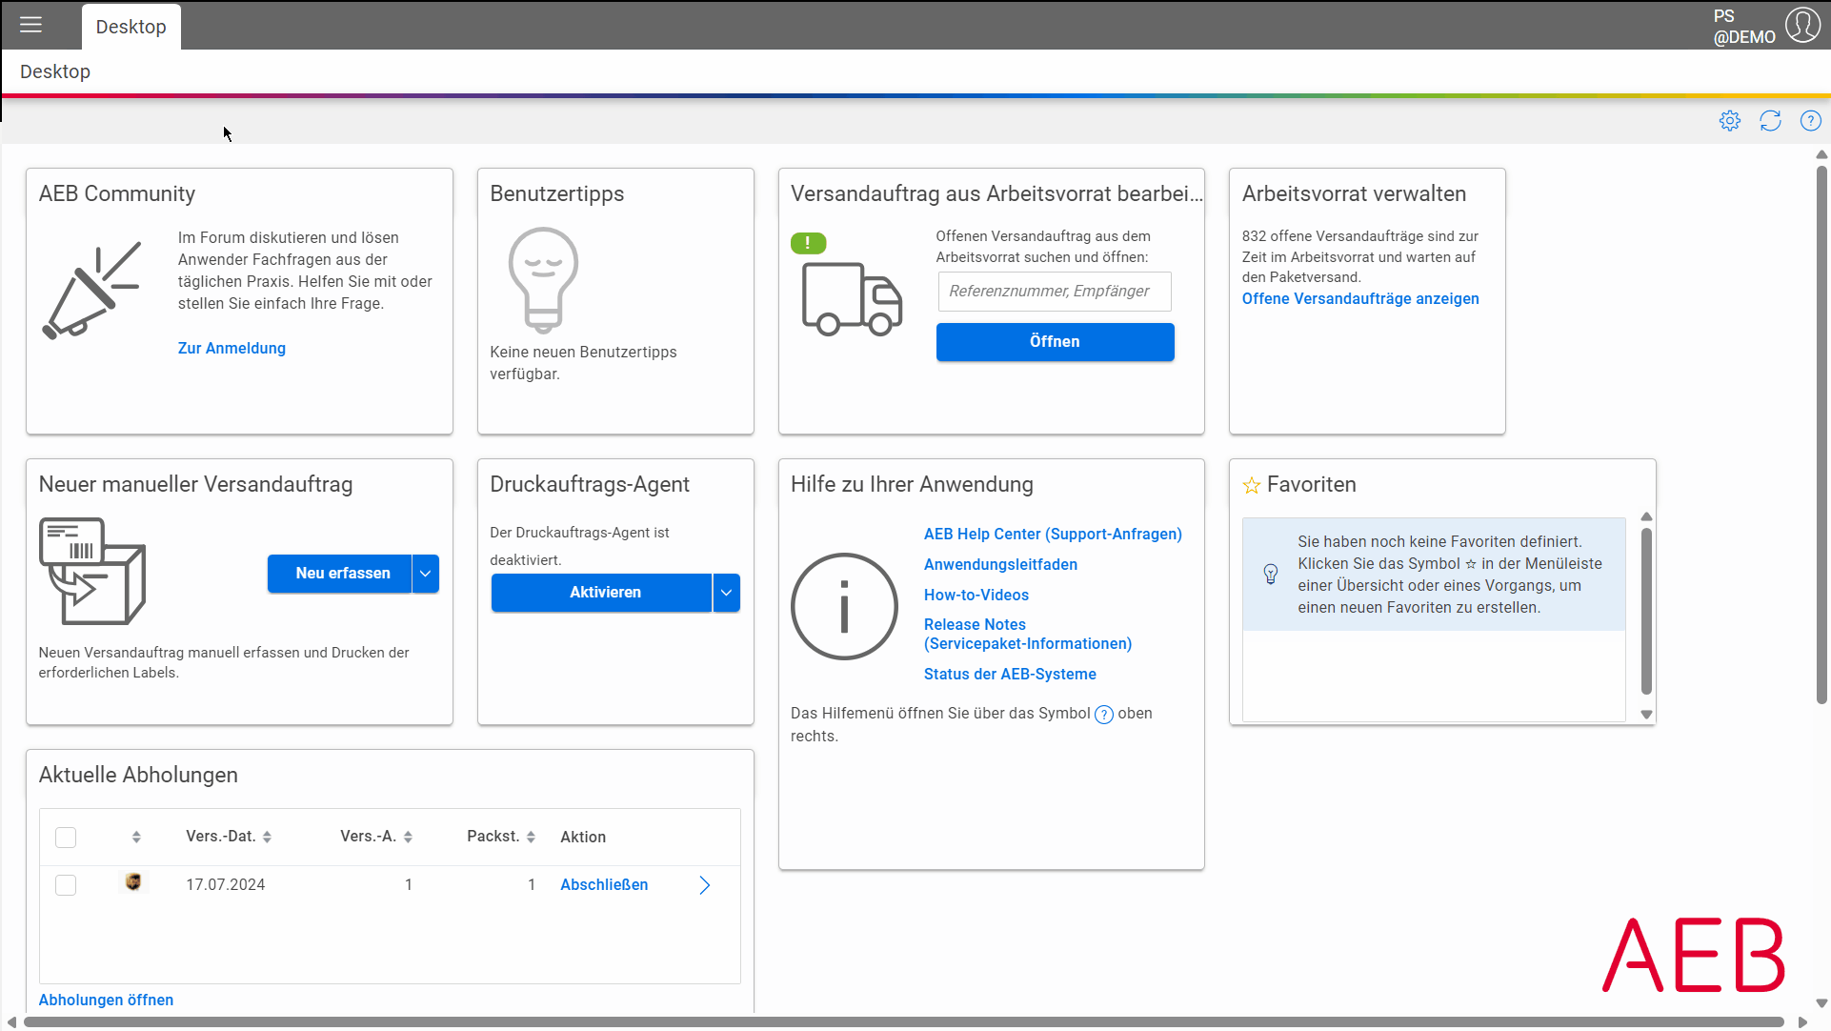Click the Öffnen button
Image resolution: width=1831 pixels, height=1031 pixels.
pyautogui.click(x=1055, y=342)
